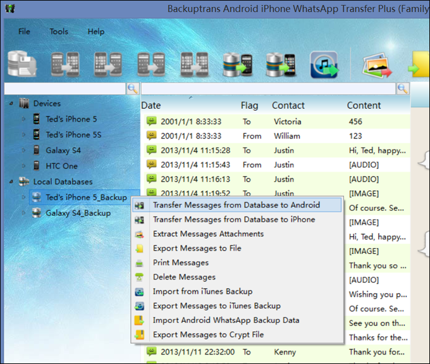Image resolution: width=430 pixels, height=364 pixels.
Task: Click the database-to-Android phone toolbar icon
Action: (237, 65)
